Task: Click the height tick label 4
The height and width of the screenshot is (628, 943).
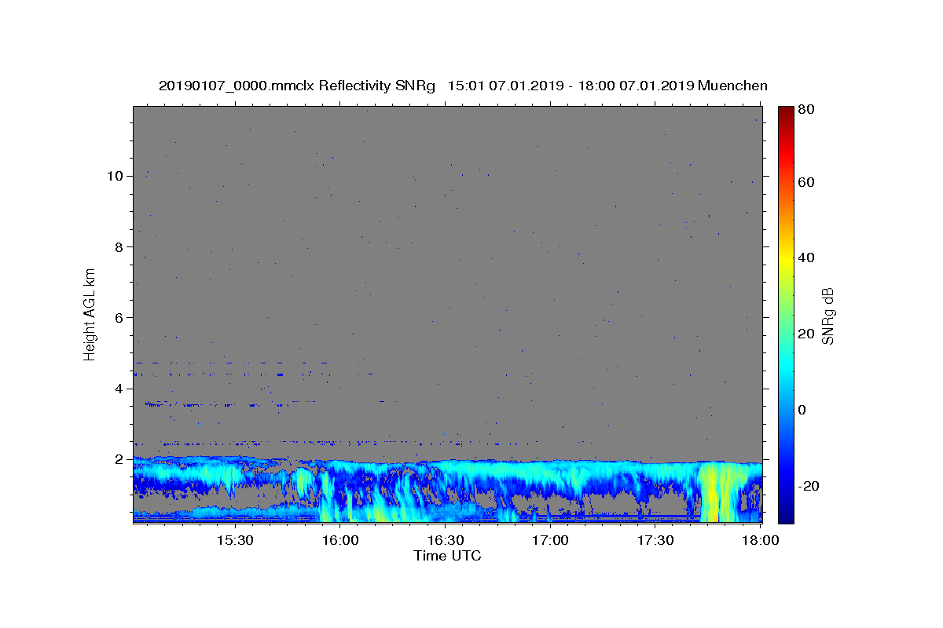Action: click(x=119, y=389)
